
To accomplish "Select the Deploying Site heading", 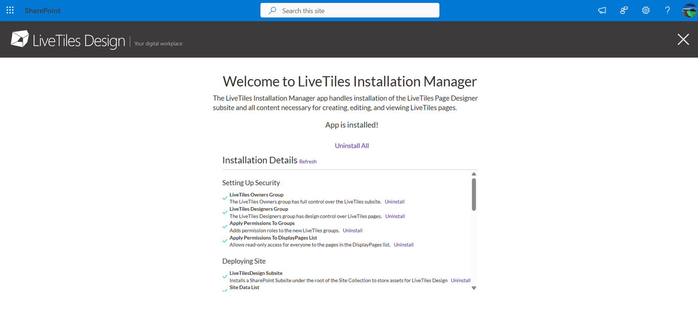I will tap(244, 261).
